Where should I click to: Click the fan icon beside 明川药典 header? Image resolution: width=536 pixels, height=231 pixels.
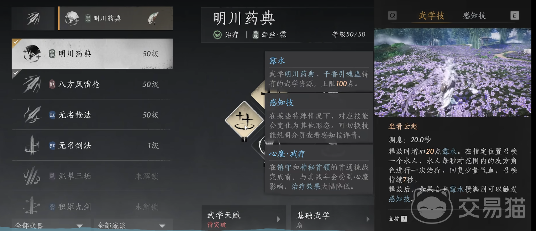(x=153, y=19)
